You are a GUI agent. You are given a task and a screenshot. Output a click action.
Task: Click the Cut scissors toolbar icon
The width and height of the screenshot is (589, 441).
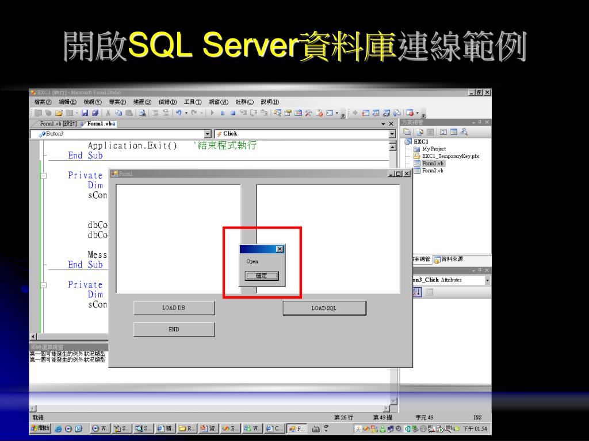coord(108,113)
